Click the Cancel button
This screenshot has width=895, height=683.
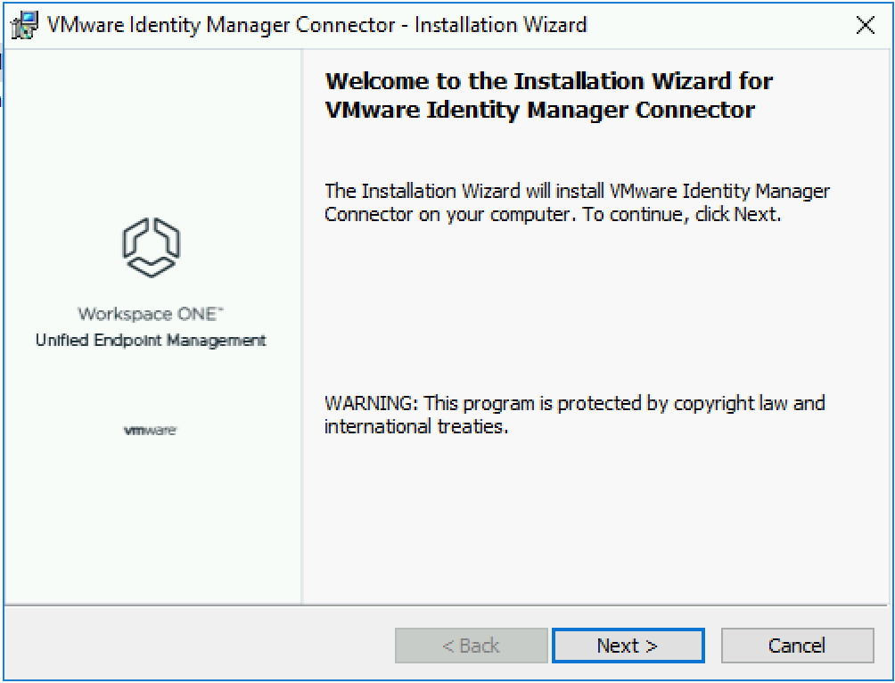click(x=797, y=646)
